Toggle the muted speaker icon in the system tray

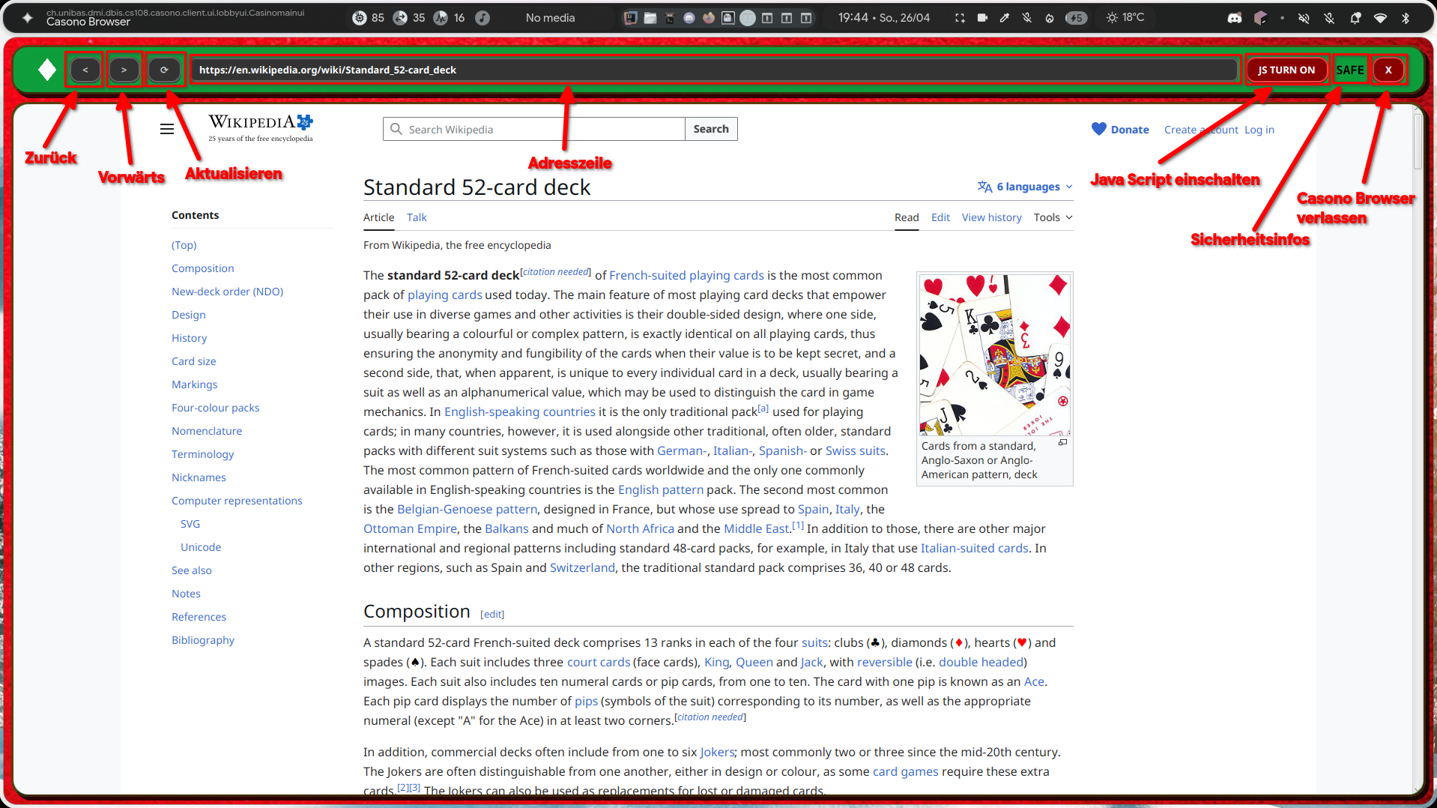1304,18
